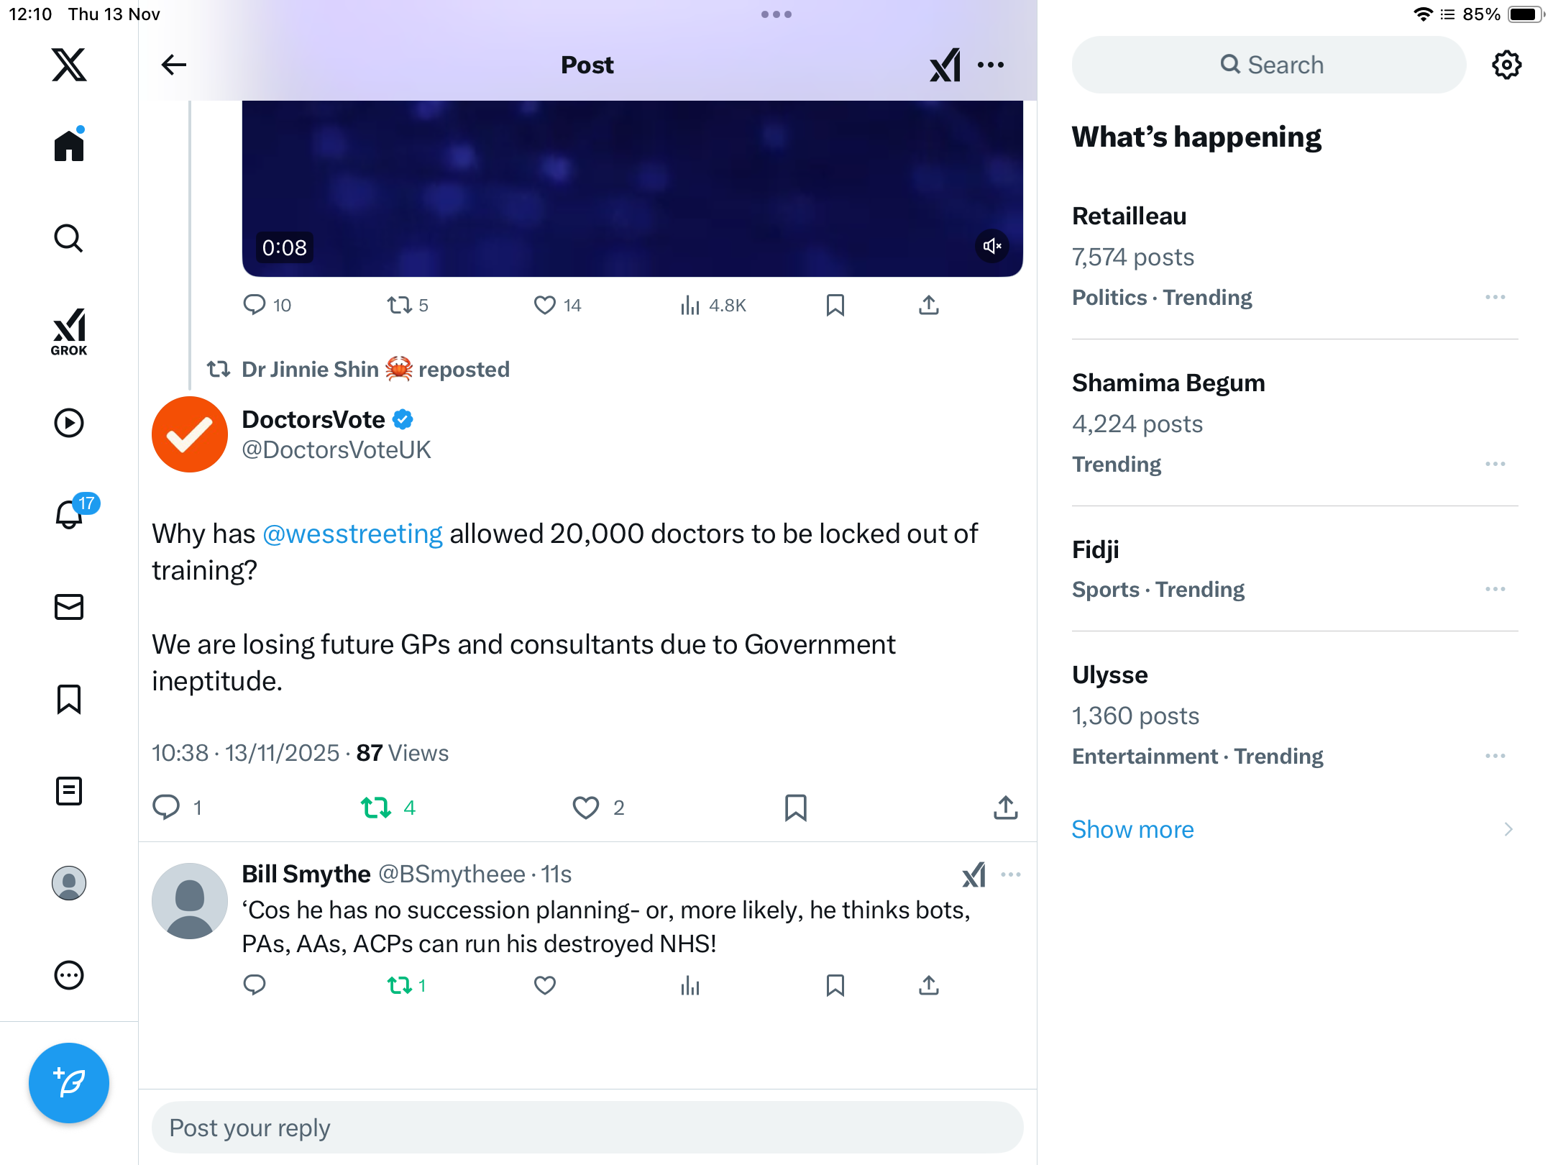The height and width of the screenshot is (1165, 1553).
Task: Open Messages envelope in sidebar
Action: pos(69,607)
